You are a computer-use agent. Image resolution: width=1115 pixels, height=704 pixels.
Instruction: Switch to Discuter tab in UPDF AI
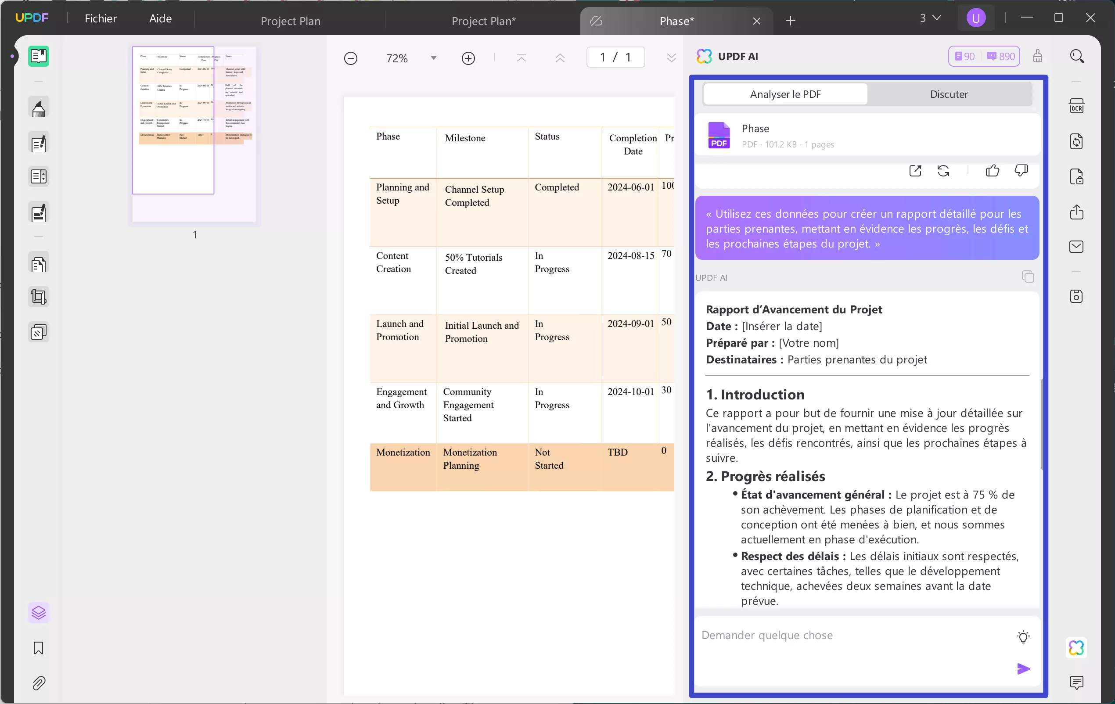950,93
